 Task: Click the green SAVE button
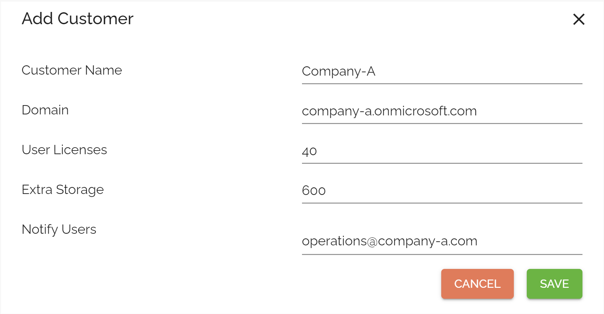tap(554, 284)
